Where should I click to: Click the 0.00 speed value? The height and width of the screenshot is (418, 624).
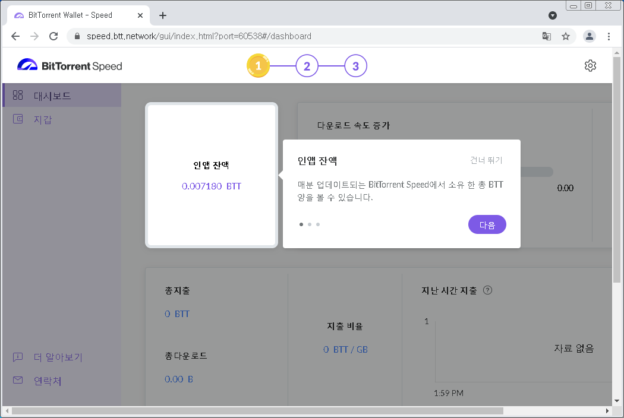point(565,188)
